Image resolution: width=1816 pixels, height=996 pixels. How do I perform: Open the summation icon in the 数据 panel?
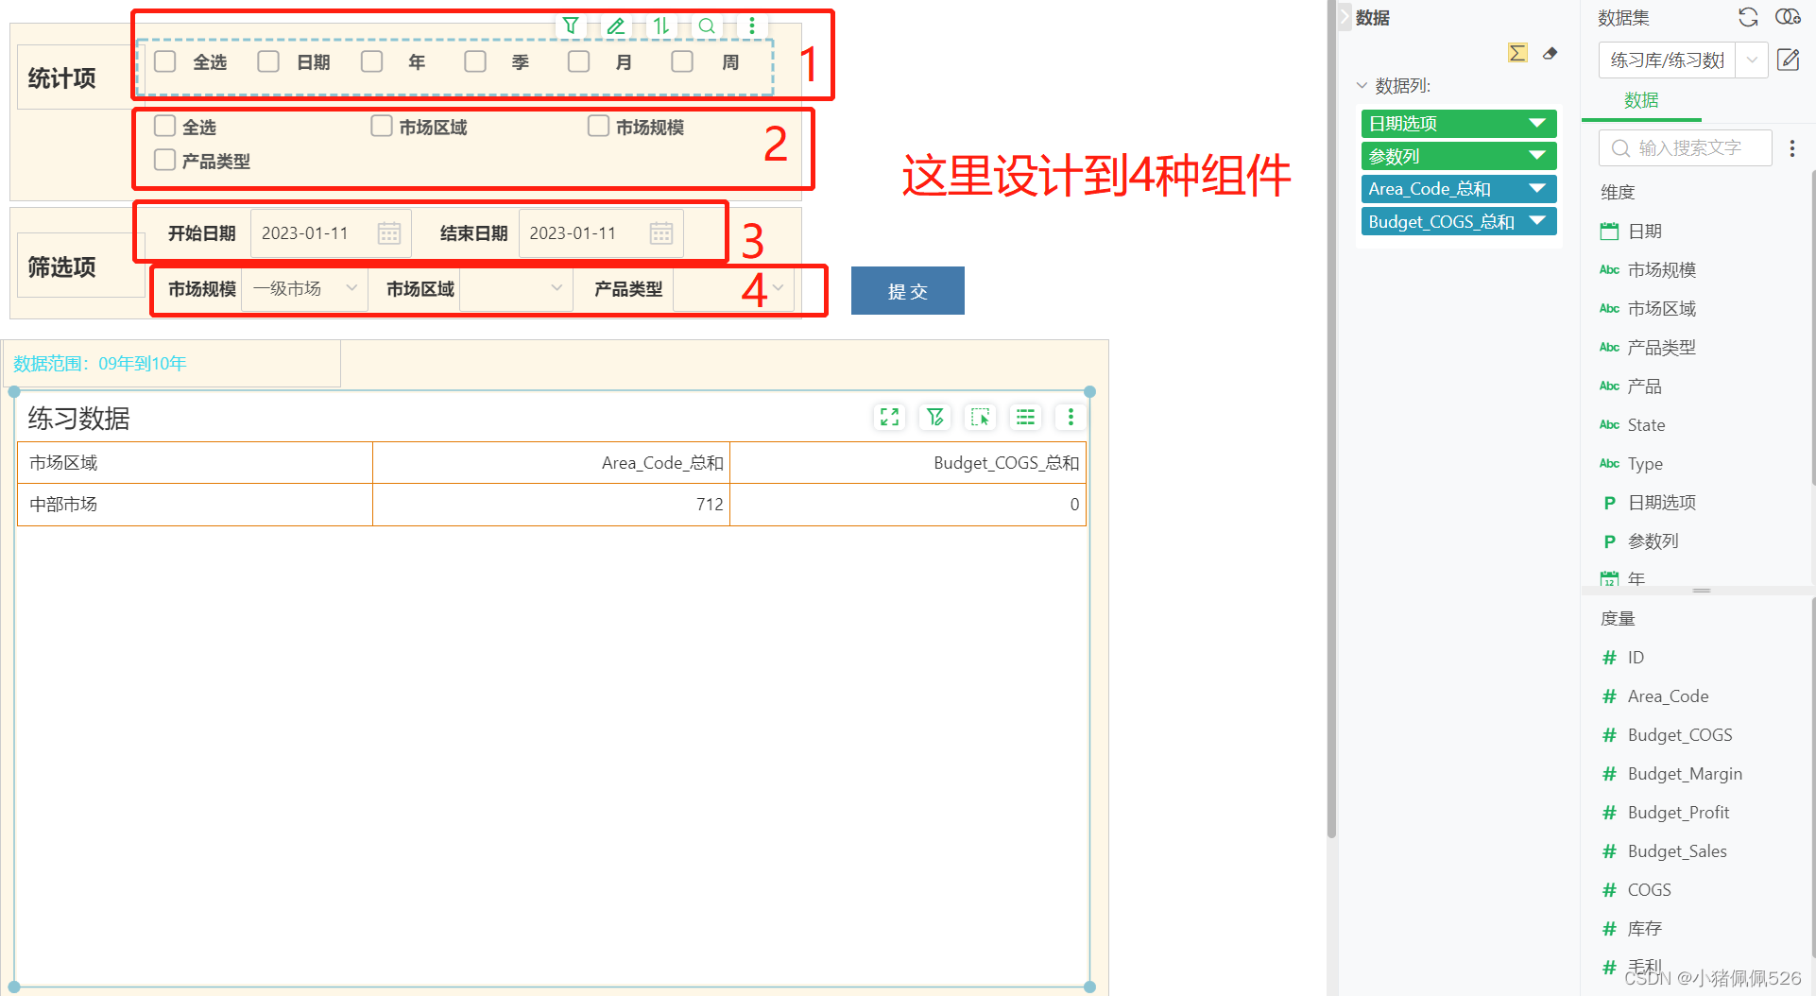1517,53
